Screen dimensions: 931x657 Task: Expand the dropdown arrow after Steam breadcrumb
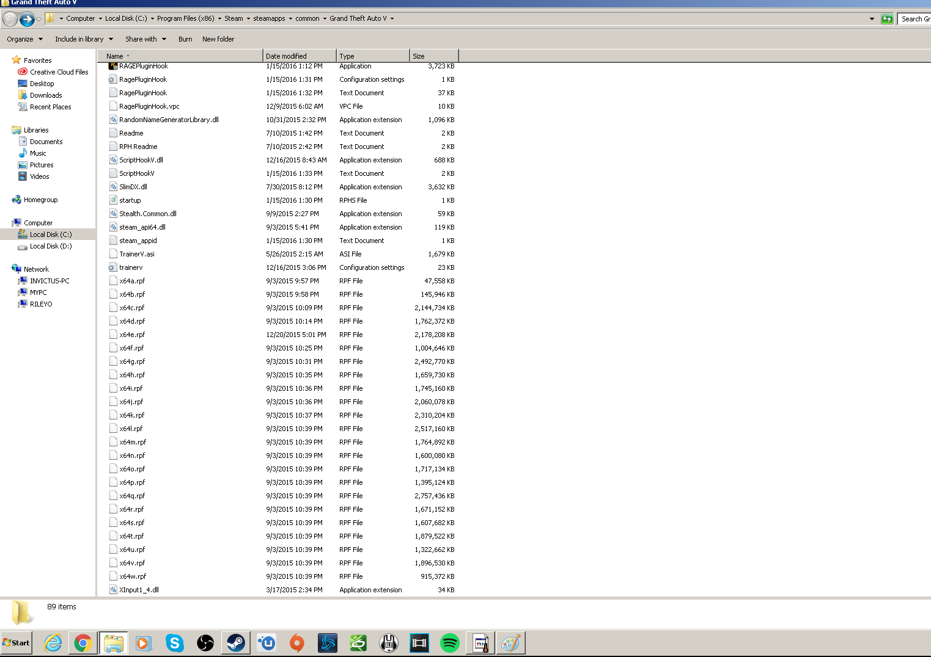[248, 19]
